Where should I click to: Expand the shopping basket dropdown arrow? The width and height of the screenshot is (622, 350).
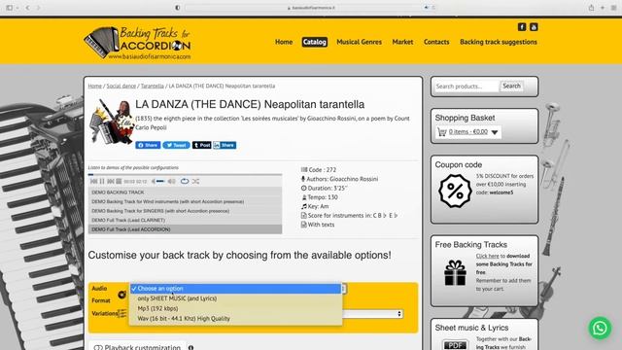click(x=495, y=132)
